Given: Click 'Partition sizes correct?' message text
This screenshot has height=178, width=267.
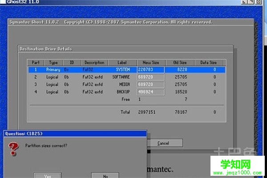Looking at the screenshot, I should tap(46, 146).
